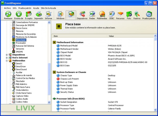
Task: Click the Palanca de mando joystick icon
Action: (x=14, y=75)
